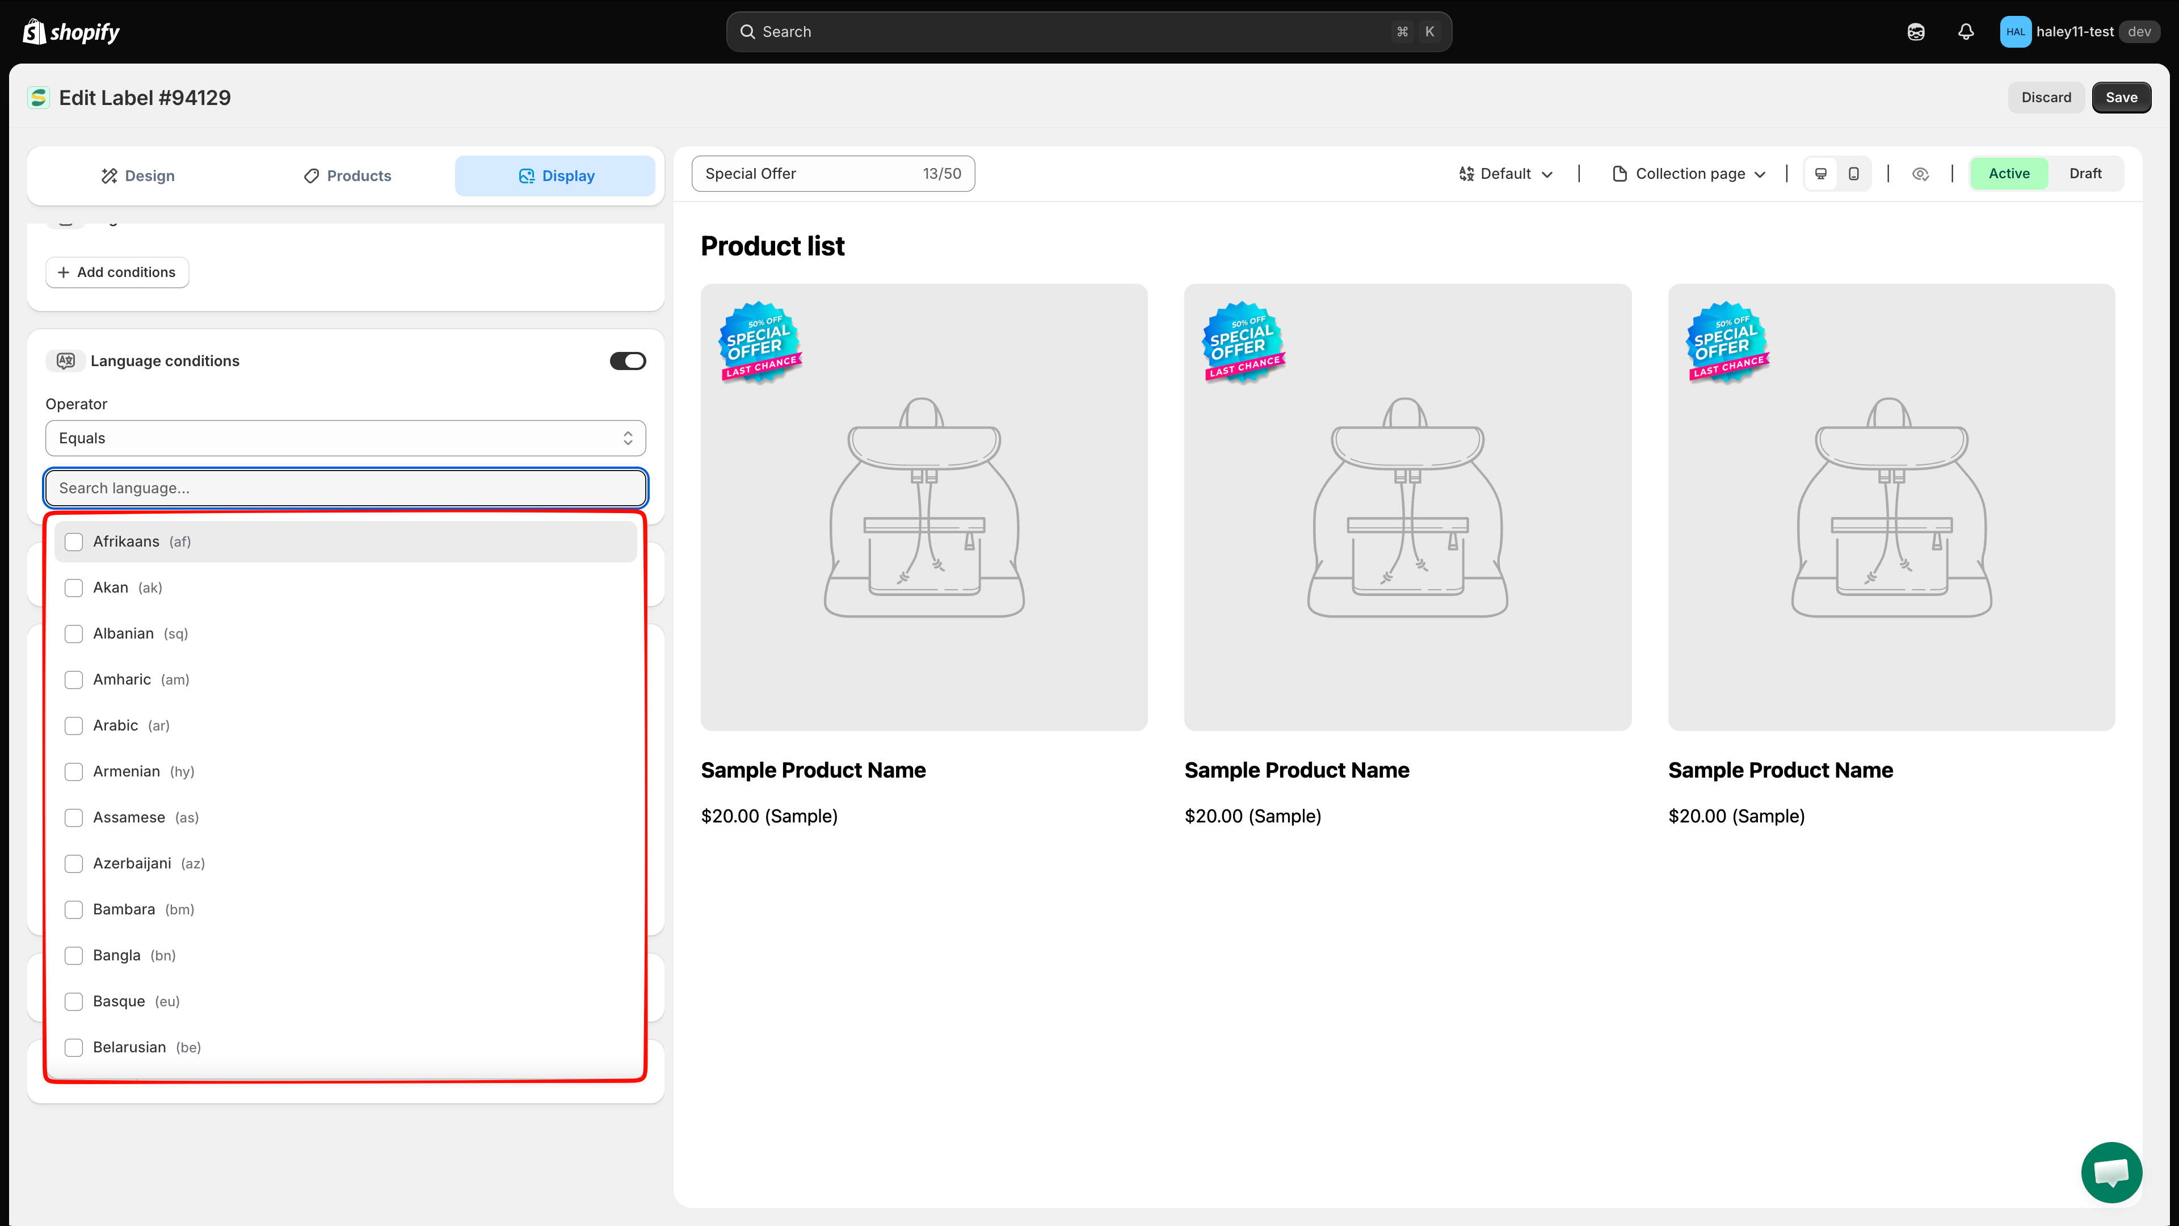This screenshot has width=2179, height=1226.
Task: Click the Save button
Action: coord(2122,97)
